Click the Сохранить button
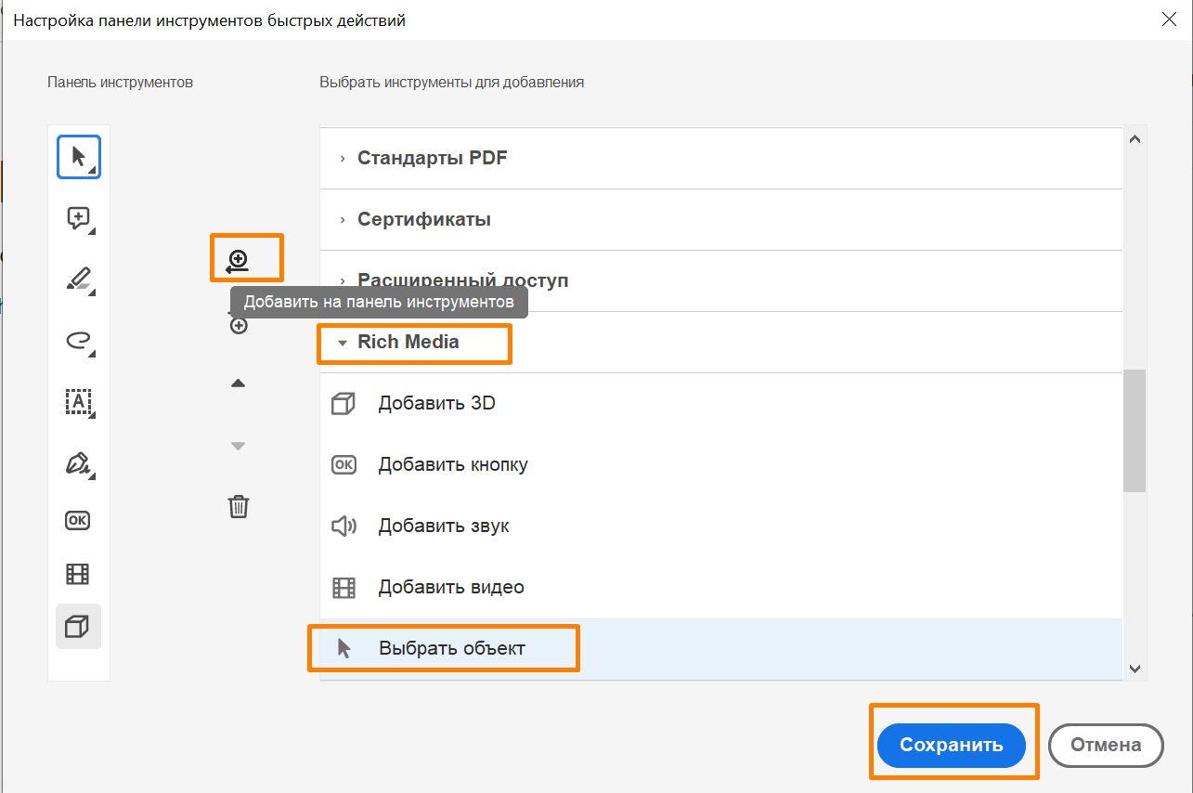 953,744
